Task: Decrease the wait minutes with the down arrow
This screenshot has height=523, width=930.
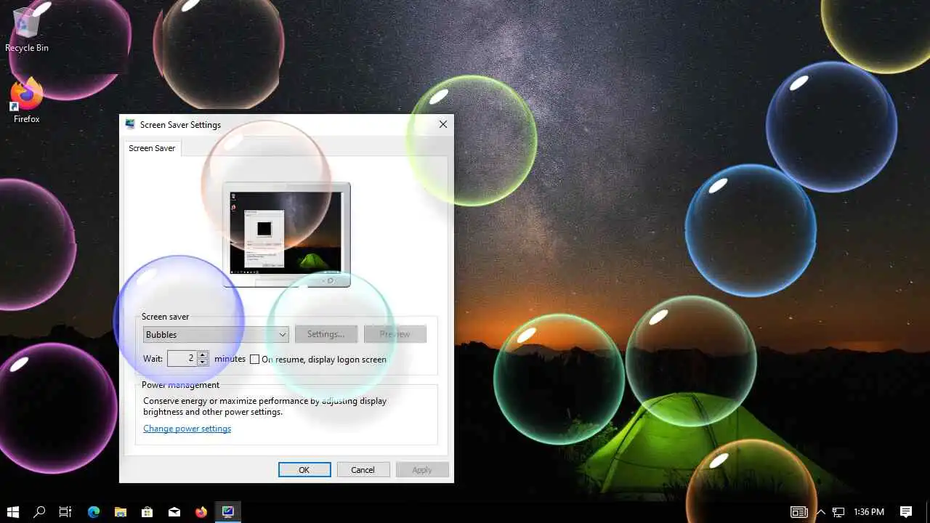Action: click(x=203, y=362)
